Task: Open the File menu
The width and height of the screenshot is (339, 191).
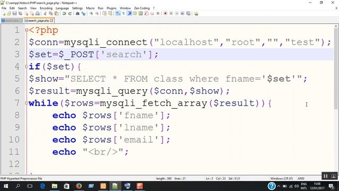Action: point(4,8)
